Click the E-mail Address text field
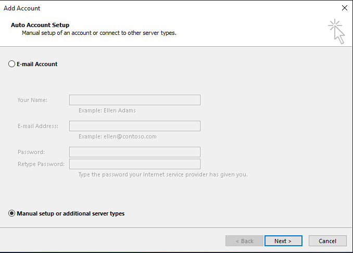The image size is (353, 253). pyautogui.click(x=135, y=126)
